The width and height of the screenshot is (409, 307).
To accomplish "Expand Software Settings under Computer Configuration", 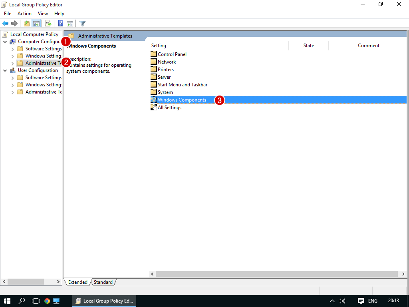I will pos(13,49).
